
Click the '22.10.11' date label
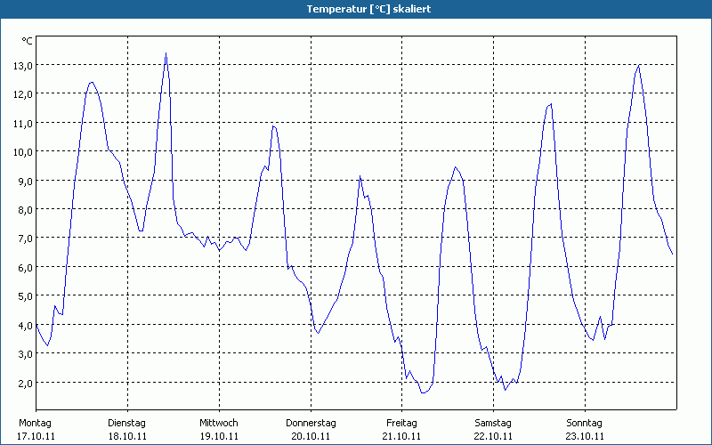(x=493, y=436)
